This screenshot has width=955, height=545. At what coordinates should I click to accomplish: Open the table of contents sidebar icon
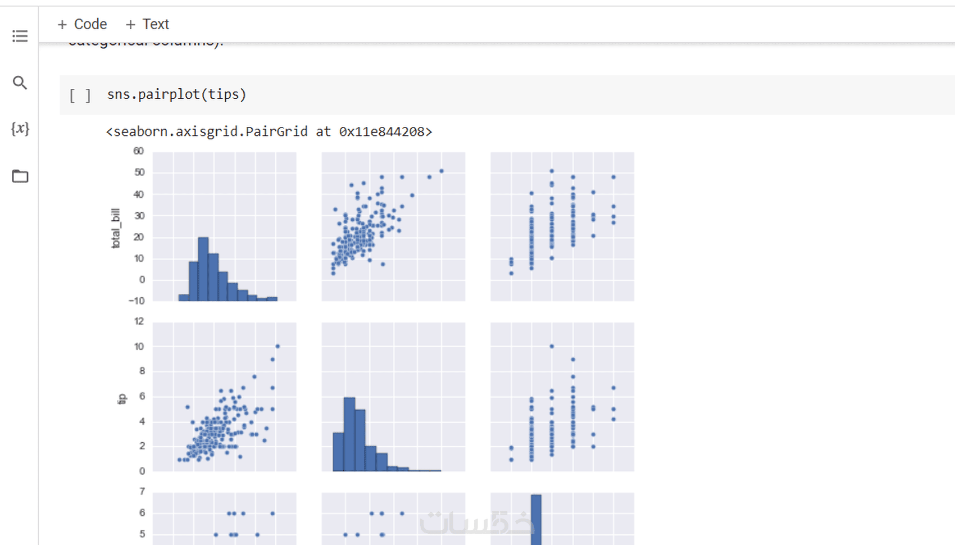(x=20, y=37)
